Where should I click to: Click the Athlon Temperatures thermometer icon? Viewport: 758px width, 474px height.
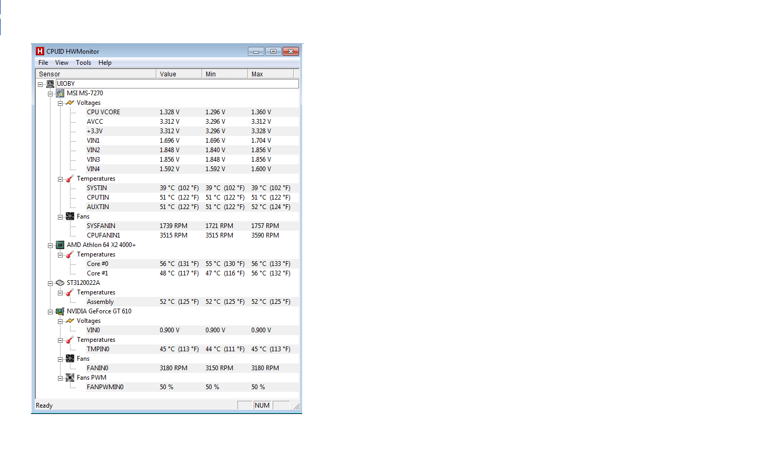tap(70, 254)
